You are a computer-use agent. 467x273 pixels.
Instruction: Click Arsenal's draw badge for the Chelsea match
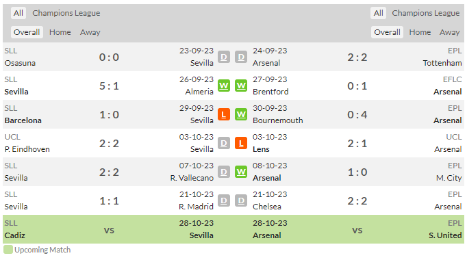click(x=241, y=200)
